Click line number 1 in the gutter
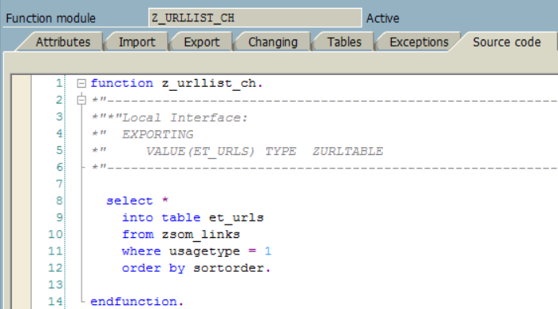 tap(59, 84)
